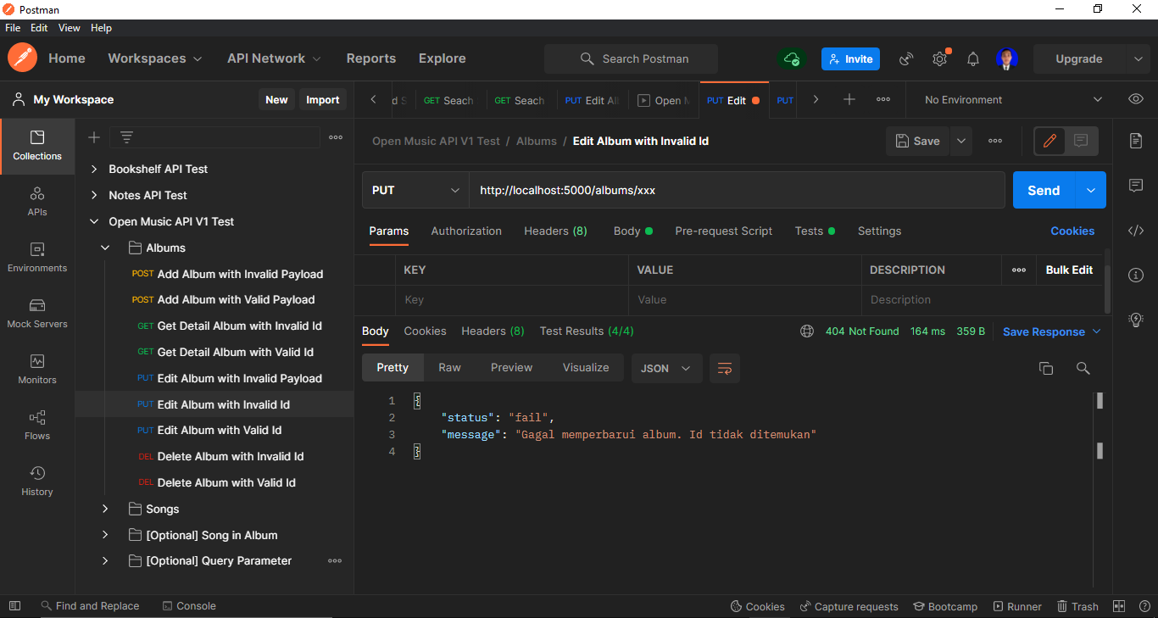Click the blue Send button

click(1044, 190)
